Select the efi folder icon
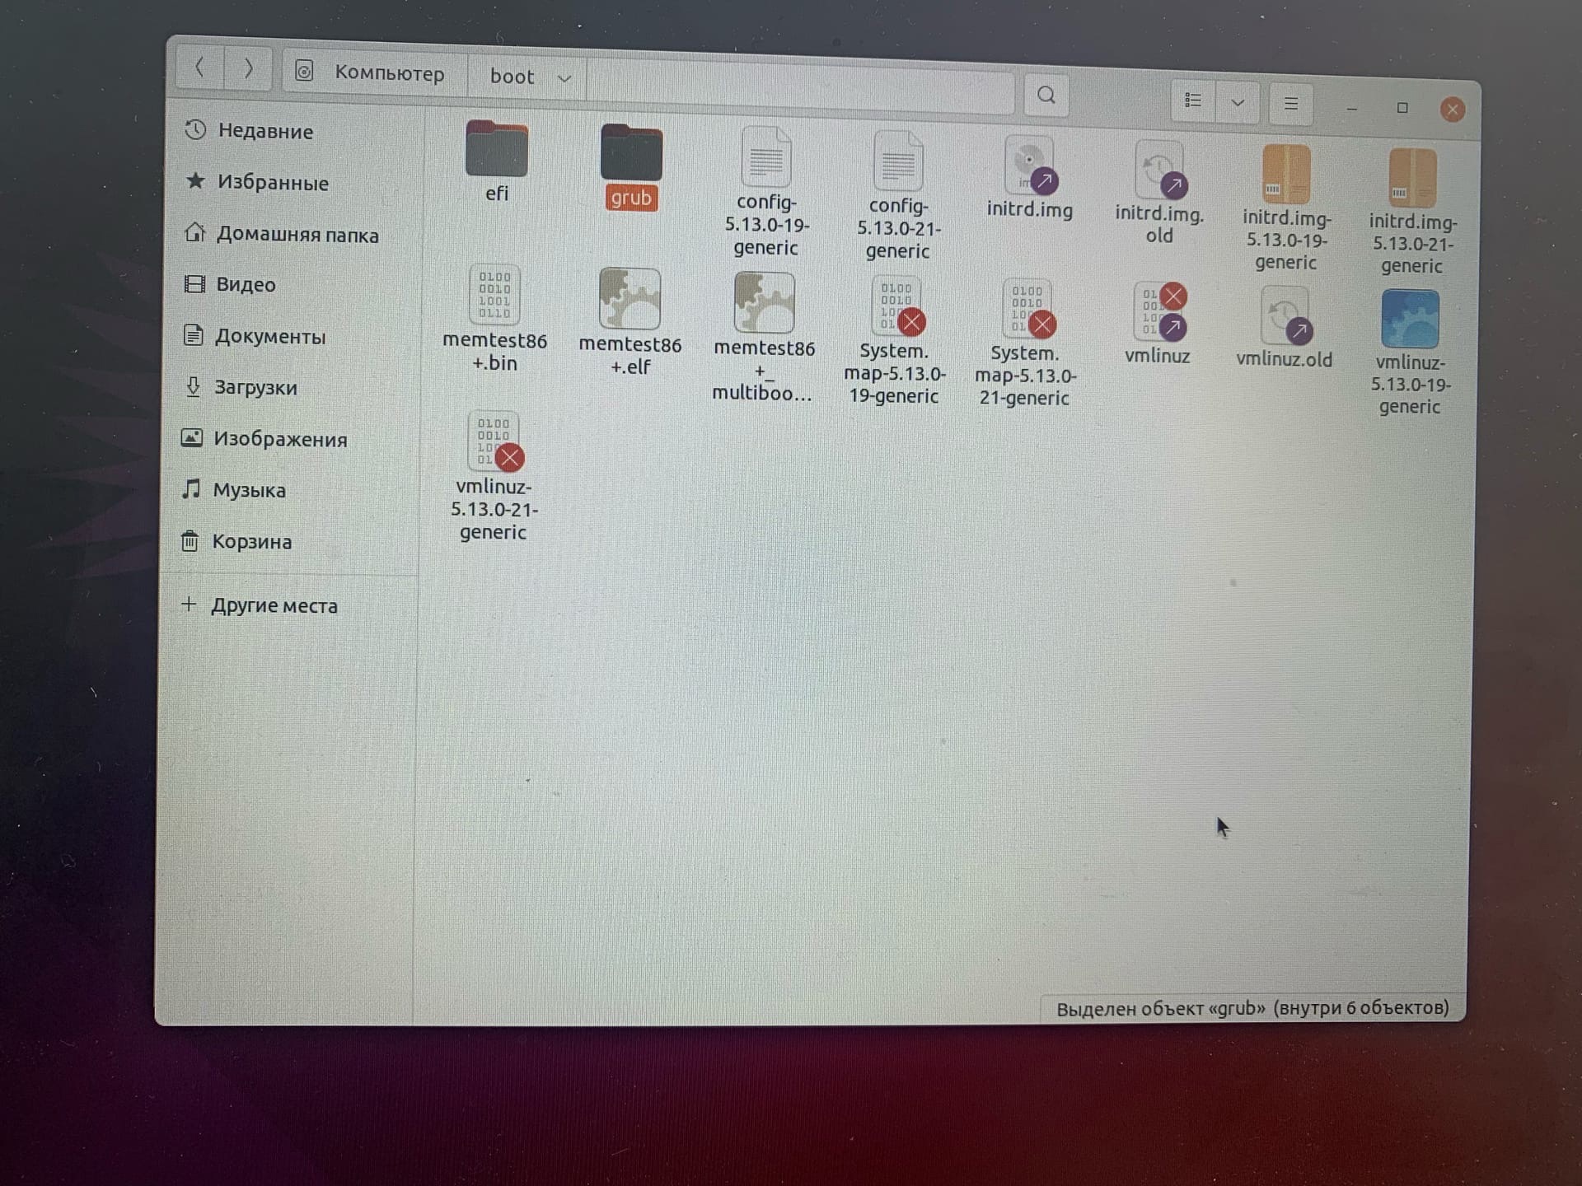This screenshot has height=1186, width=1582. pyautogui.click(x=496, y=150)
